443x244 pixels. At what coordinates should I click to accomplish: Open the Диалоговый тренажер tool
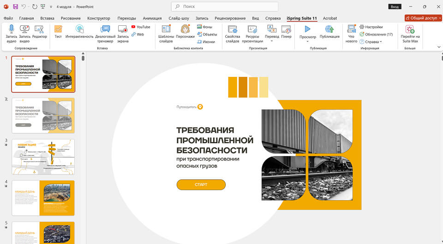[x=105, y=29]
